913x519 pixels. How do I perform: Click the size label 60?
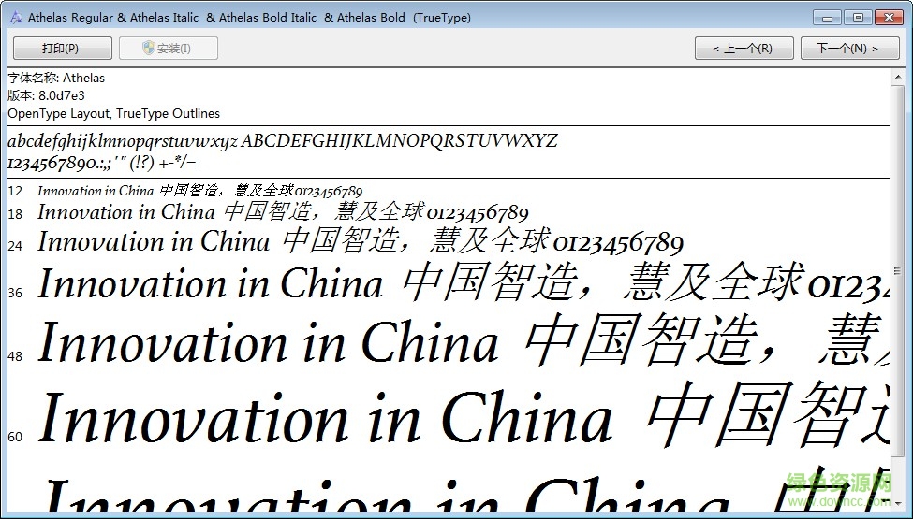[x=15, y=437]
